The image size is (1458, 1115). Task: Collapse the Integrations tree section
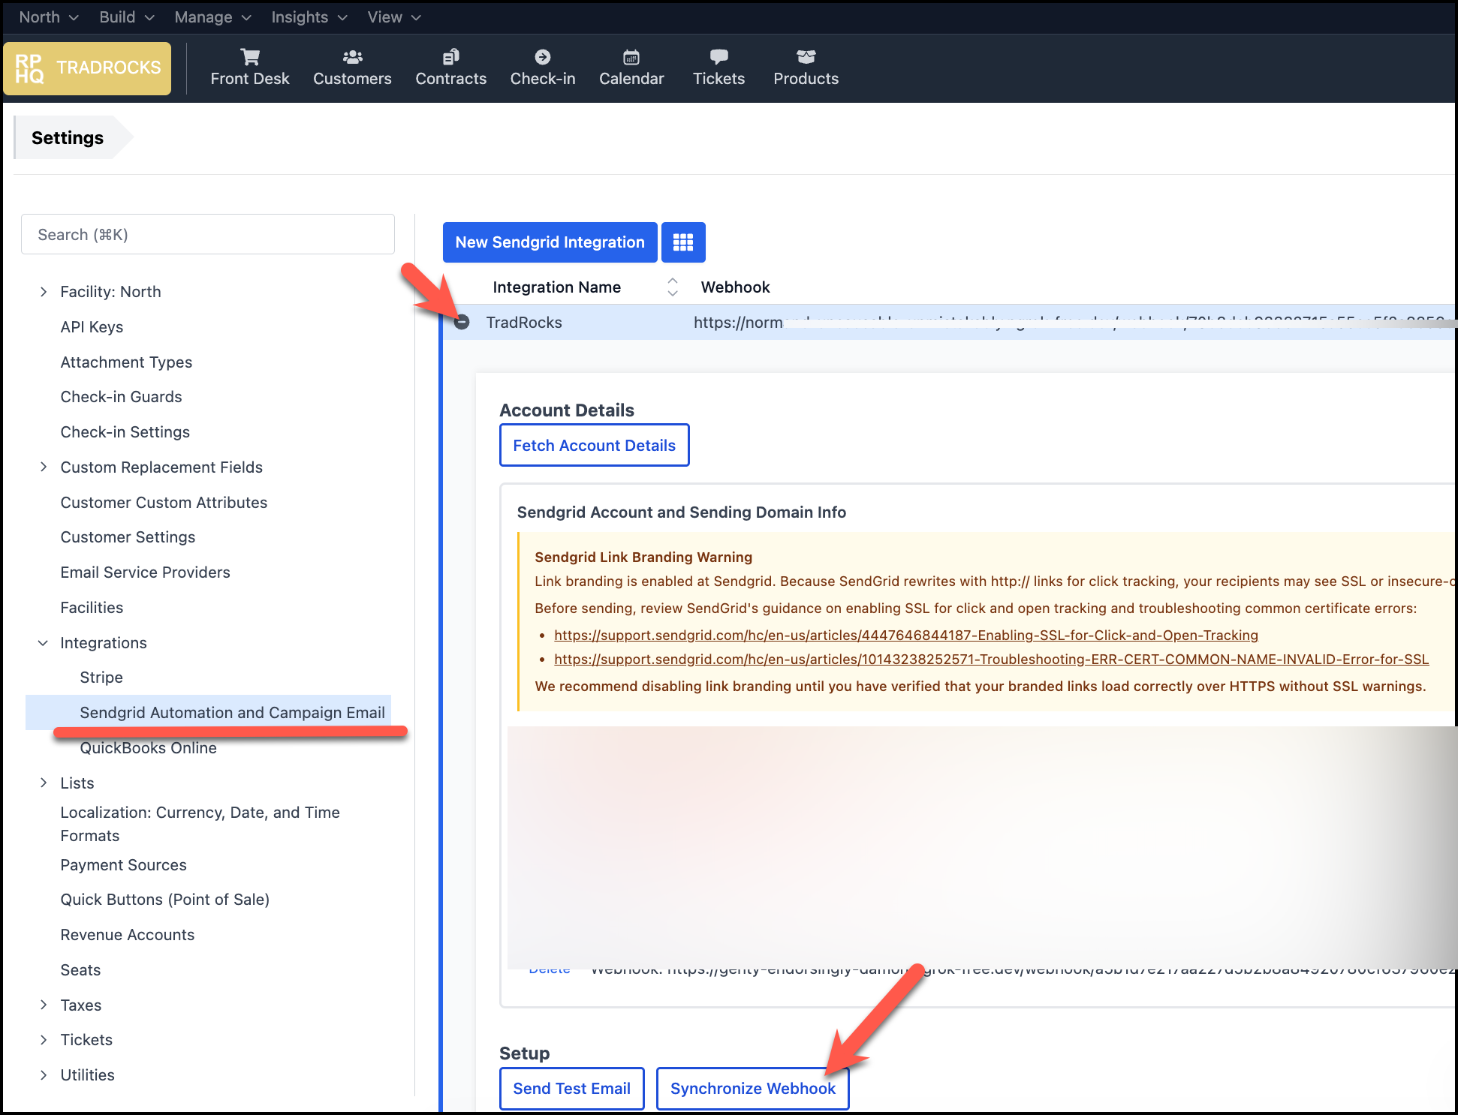click(44, 643)
